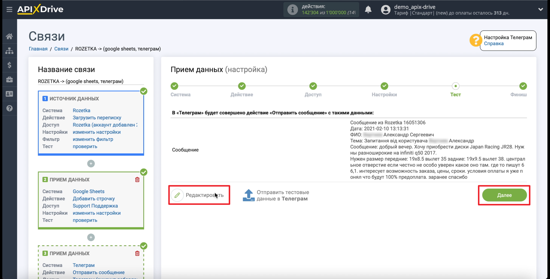Viewport: 550px width, 279px height.
Task: Click Отправить сообщение action link
Action: 99,272
